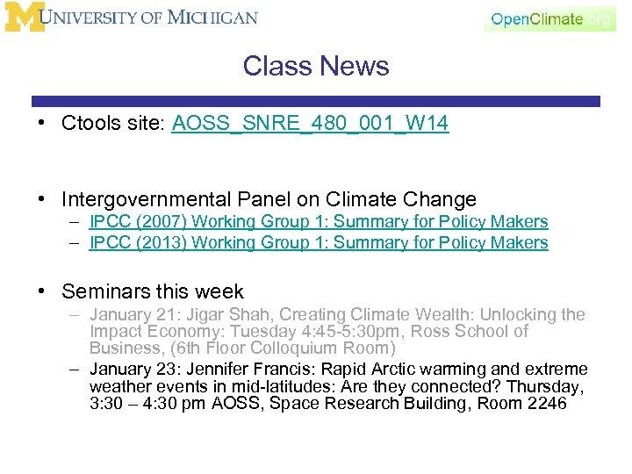Select the January 23 Jennifer Francis seminar text
Screen dimensions: 632x474
coord(339,387)
